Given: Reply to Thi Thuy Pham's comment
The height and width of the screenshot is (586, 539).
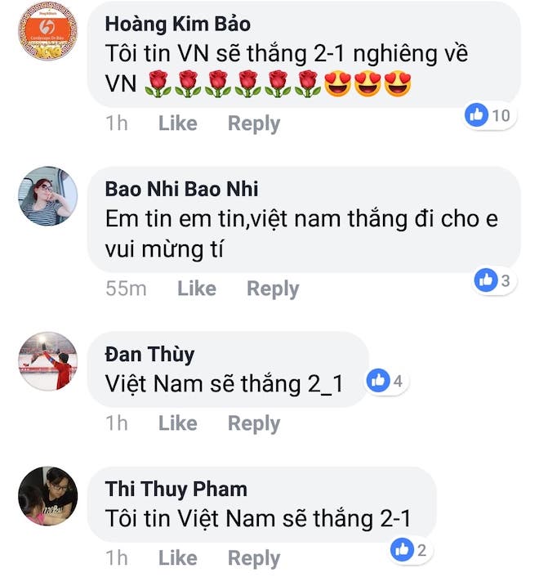Looking at the screenshot, I should [x=254, y=559].
